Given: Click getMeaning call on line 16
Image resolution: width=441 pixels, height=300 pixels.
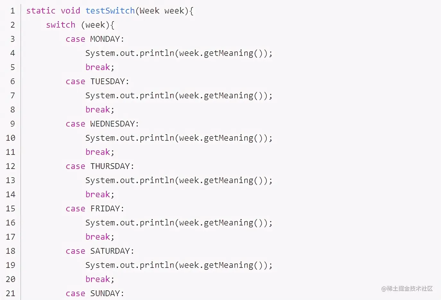Looking at the screenshot, I should tap(228, 223).
